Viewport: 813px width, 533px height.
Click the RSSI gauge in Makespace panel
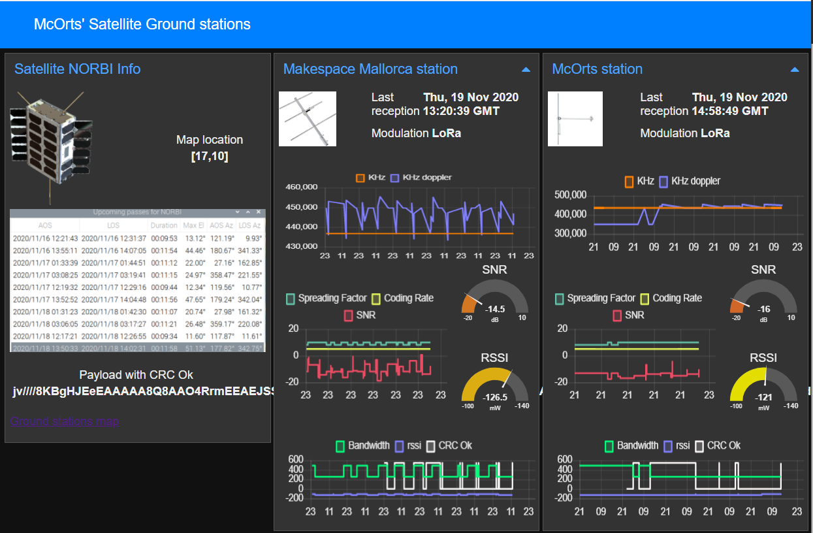tap(494, 385)
